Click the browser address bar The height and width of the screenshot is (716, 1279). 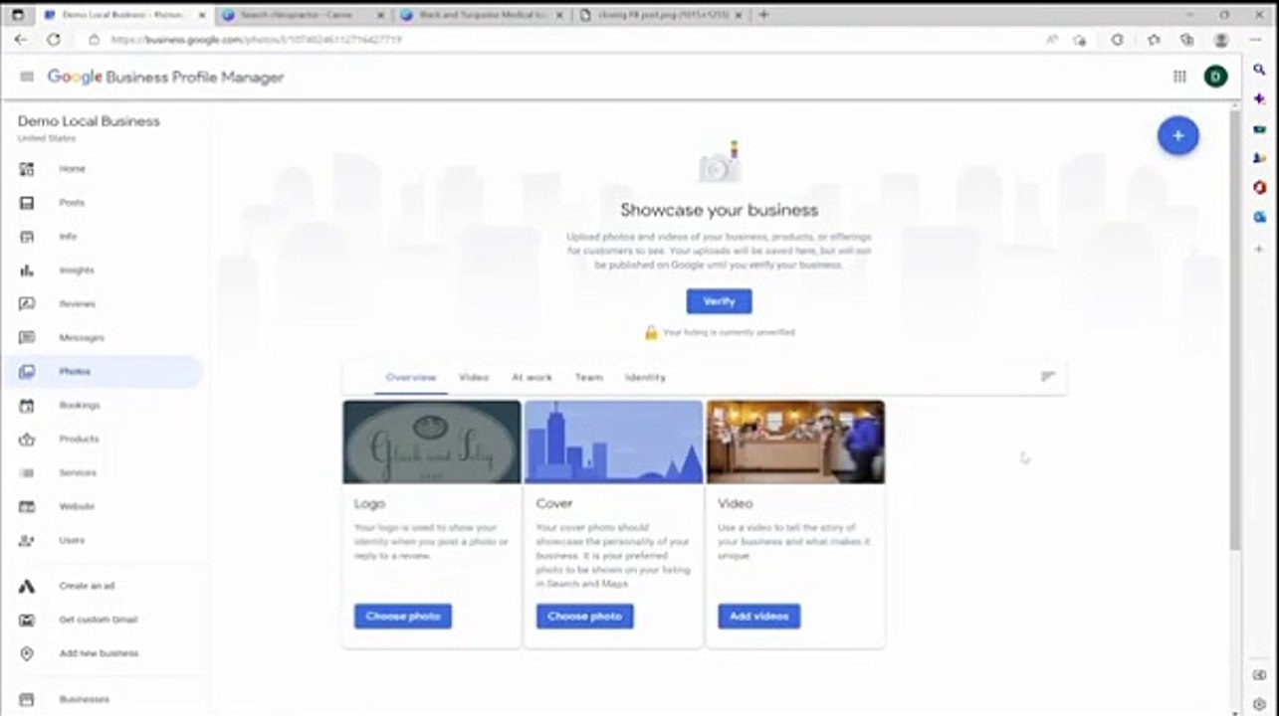click(557, 40)
